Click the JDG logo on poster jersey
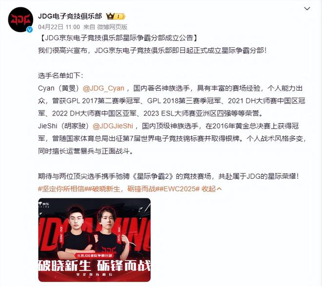This screenshot has height=286, width=322. [109, 250]
